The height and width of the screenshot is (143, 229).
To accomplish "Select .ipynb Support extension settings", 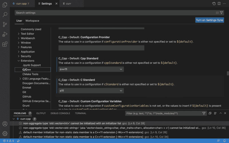I will (x=31, y=65).
